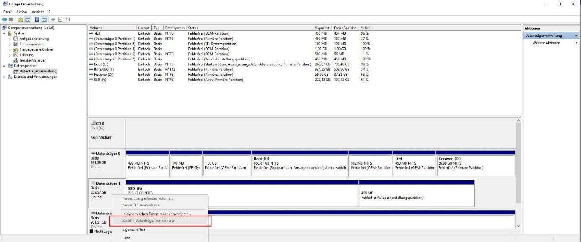The height and width of the screenshot is (242, 581).
Task: Open the Weitere Aktionen submenu arrow
Action: click(x=576, y=43)
